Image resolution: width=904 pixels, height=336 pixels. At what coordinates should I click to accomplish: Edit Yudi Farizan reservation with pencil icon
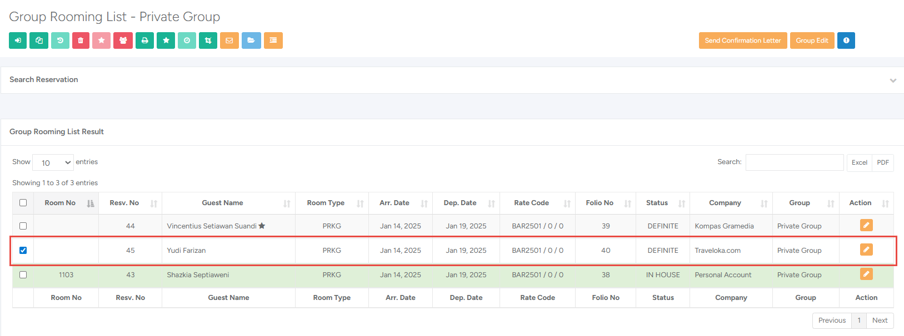point(866,250)
